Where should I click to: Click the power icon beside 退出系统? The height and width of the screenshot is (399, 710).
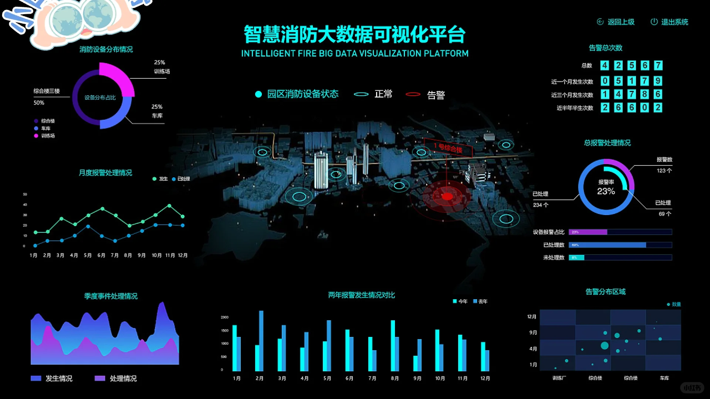click(x=654, y=21)
